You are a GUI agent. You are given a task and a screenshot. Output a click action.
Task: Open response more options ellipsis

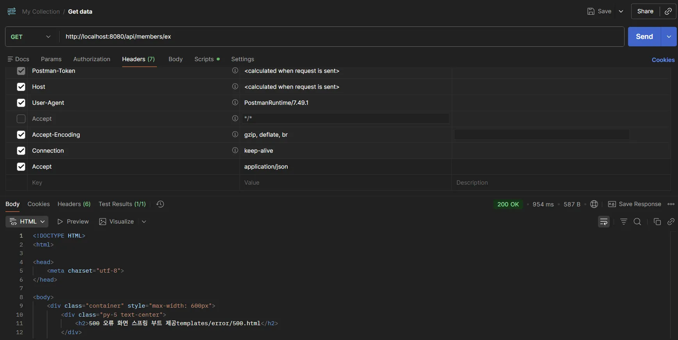(671, 204)
